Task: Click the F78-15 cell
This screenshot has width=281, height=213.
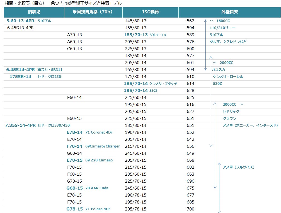Action: [74, 202]
